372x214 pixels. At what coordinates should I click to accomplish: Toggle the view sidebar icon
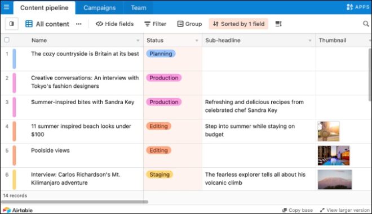tap(12, 24)
